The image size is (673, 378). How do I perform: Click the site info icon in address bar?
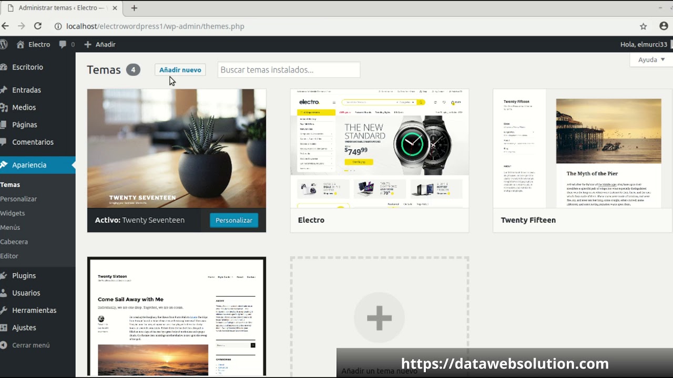(59, 26)
